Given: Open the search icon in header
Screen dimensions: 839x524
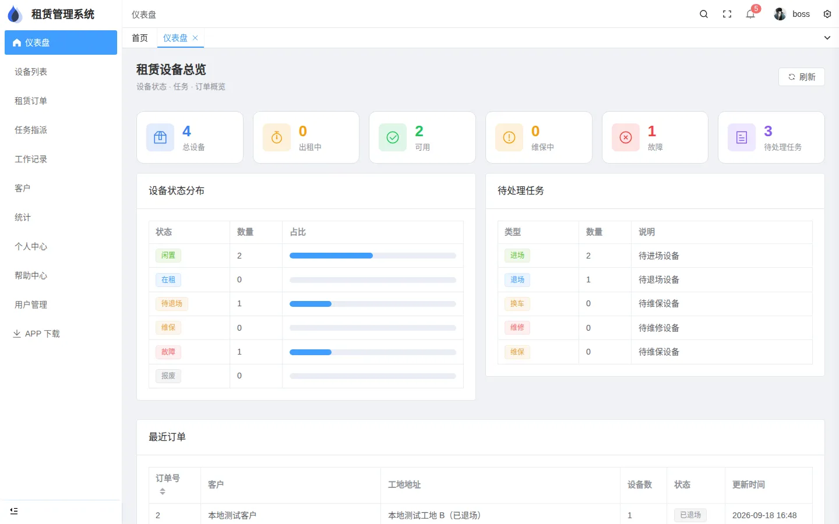Looking at the screenshot, I should click(x=704, y=14).
